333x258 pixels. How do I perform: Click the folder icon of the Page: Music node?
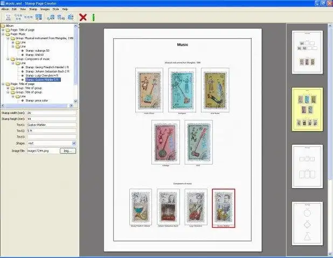click(8, 34)
